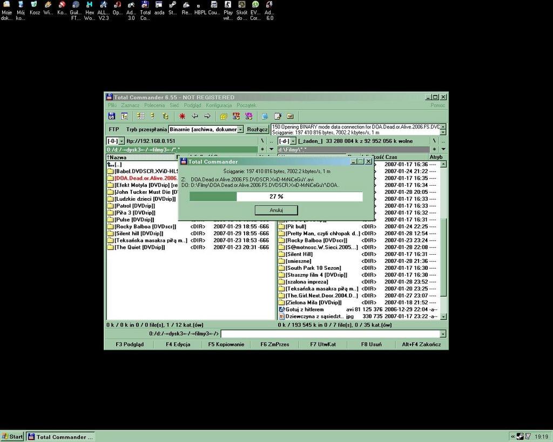Open the Zaznacz menu
This screenshot has width=553, height=442.
coord(130,105)
